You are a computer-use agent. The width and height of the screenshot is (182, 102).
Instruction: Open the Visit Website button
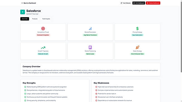coord(126,3)
